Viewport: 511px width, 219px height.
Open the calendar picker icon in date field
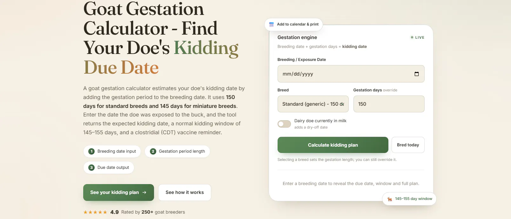(x=417, y=74)
